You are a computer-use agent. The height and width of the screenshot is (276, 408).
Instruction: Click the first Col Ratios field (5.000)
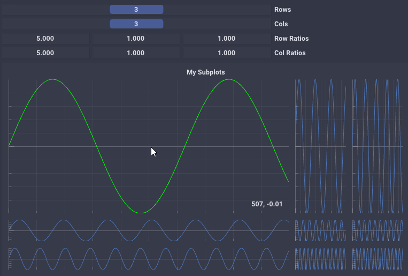[45, 53]
